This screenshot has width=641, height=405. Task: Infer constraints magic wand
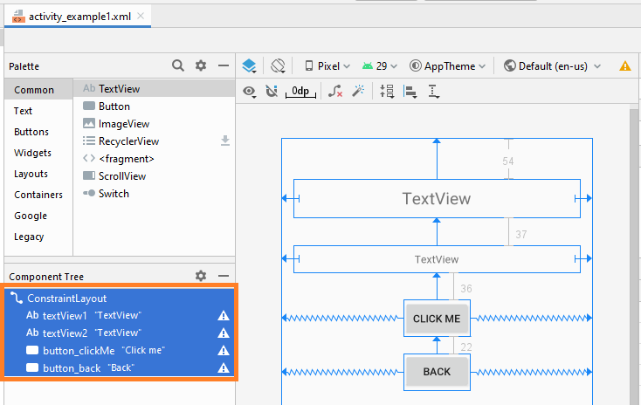pos(358,91)
